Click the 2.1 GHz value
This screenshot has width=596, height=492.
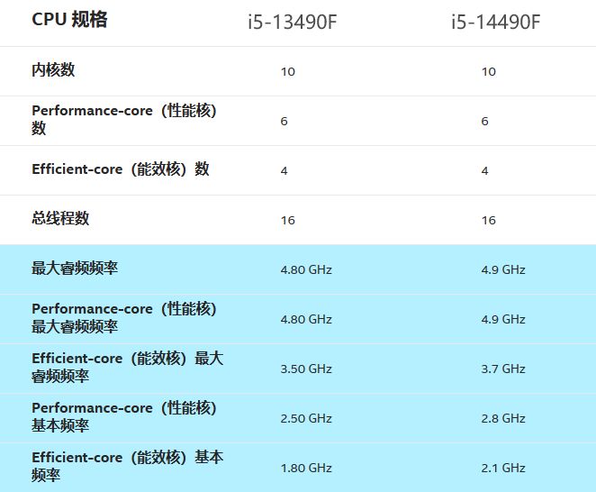tap(503, 468)
